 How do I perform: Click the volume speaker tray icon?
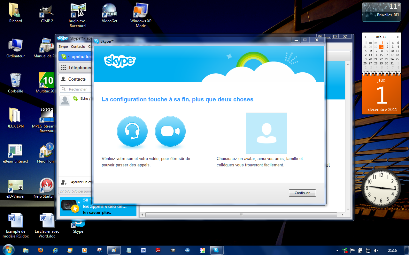point(376,250)
